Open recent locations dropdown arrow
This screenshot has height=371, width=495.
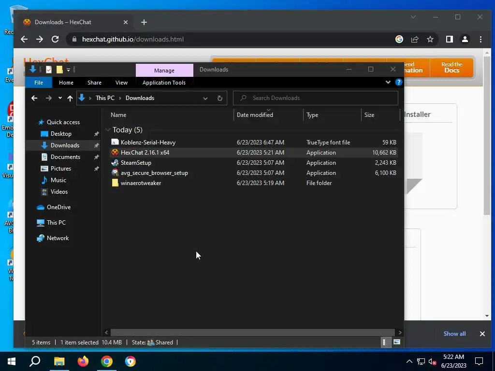coord(60,98)
